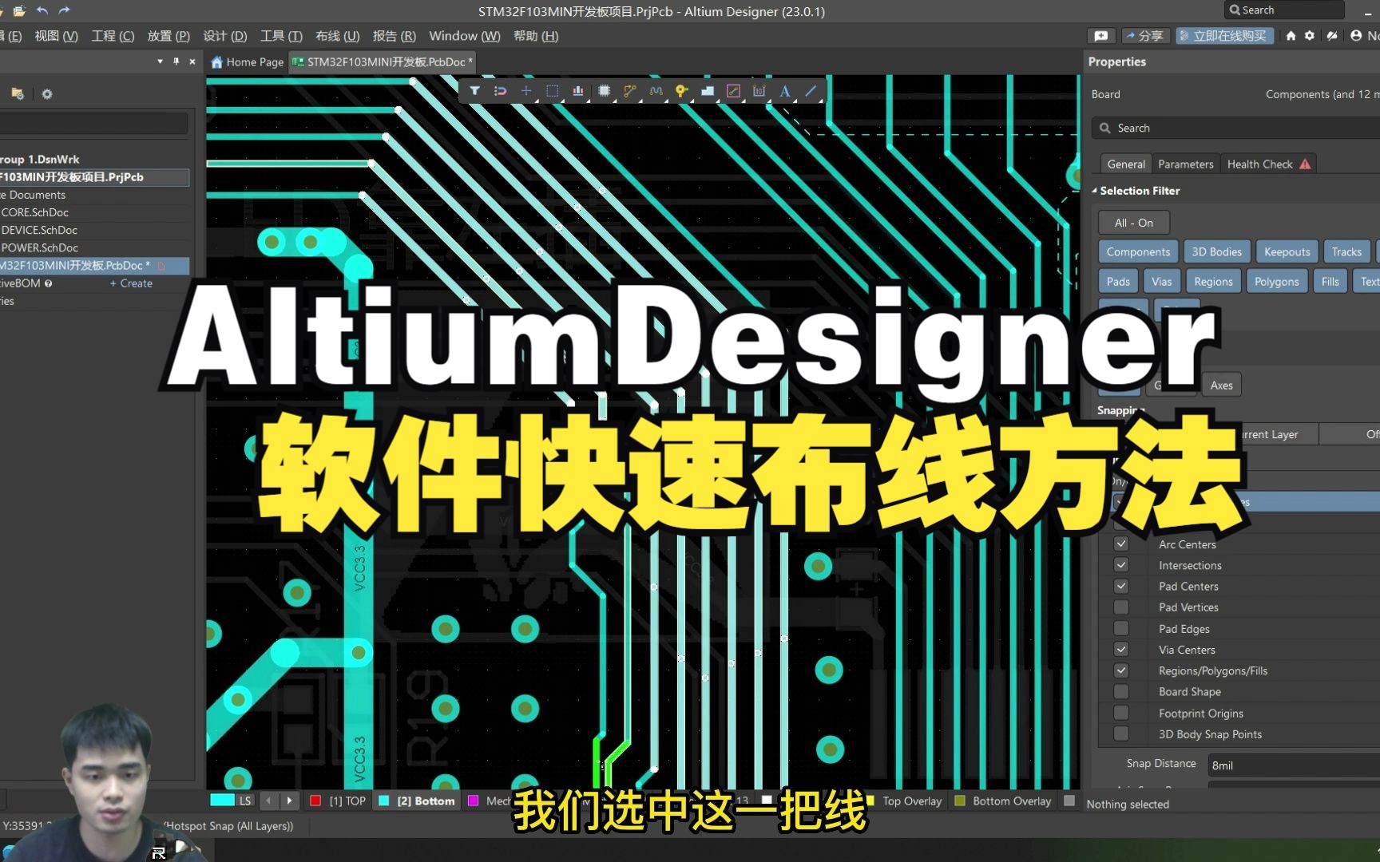Screen dimensions: 1380x862
Task: Select the rectangular selection tool
Action: pyautogui.click(x=552, y=90)
